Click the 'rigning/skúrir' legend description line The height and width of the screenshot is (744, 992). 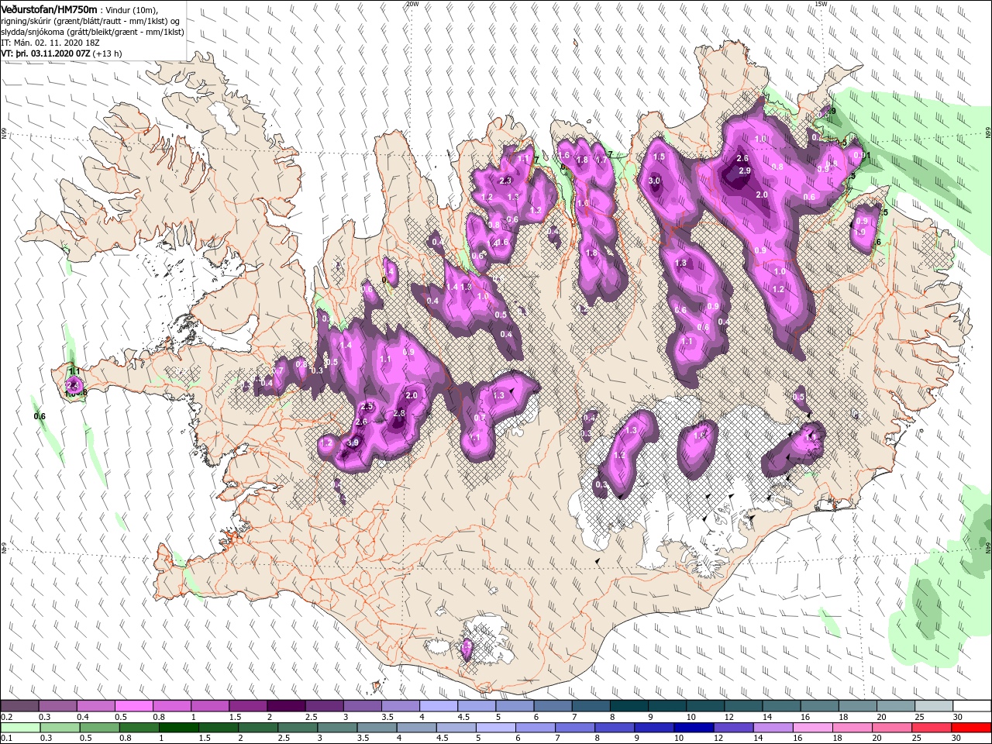[x=91, y=21]
